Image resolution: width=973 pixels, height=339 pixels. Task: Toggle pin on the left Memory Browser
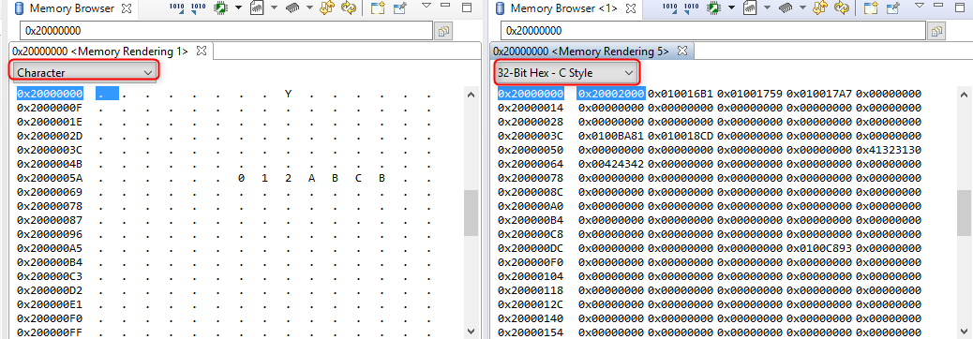pos(400,8)
